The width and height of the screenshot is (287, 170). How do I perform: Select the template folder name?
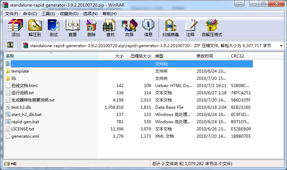click(20, 71)
